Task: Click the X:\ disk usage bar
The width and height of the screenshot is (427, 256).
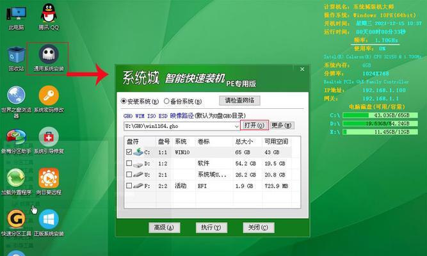Action: 380,132
